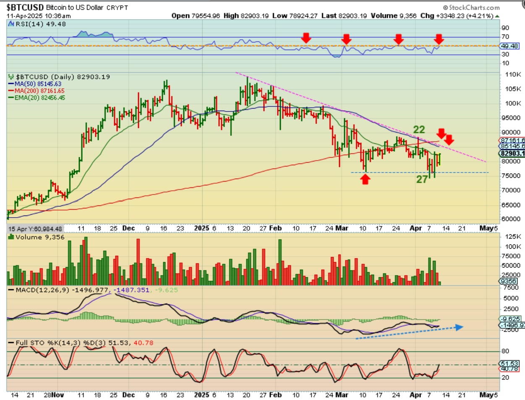This screenshot has width=525, height=400.
Task: Click the 20 level label on stochastic axis
Action: [505, 378]
